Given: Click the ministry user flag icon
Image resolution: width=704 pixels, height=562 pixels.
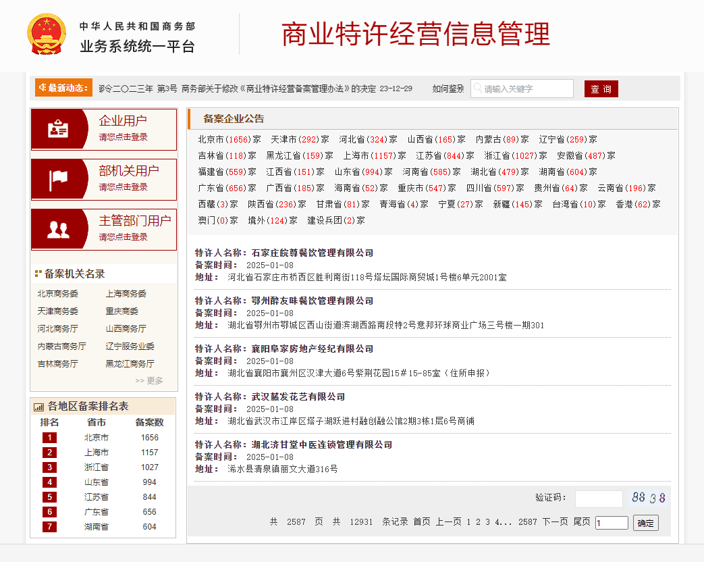Looking at the screenshot, I should point(58,180).
